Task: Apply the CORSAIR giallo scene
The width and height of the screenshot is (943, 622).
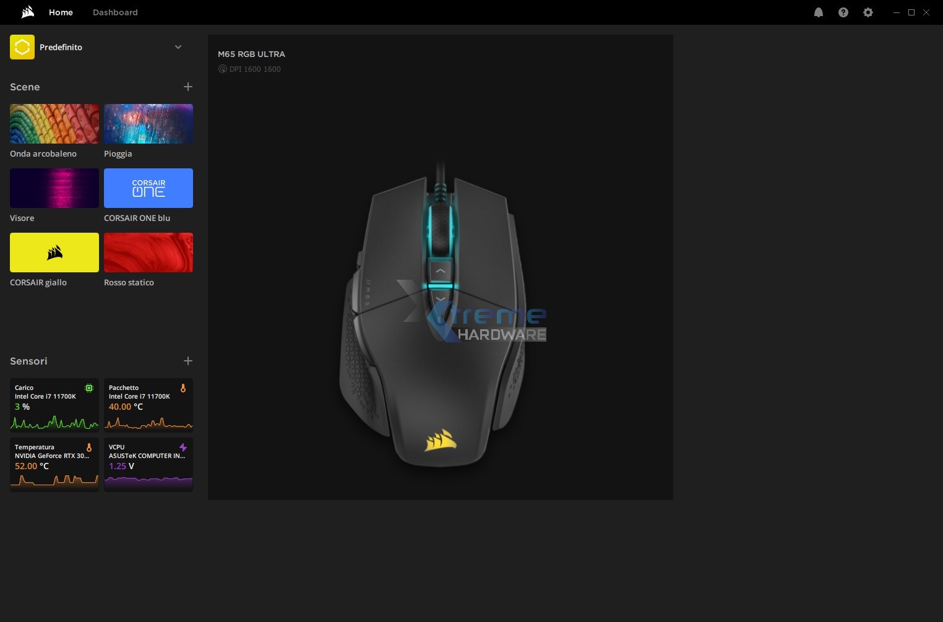Action: [54, 253]
